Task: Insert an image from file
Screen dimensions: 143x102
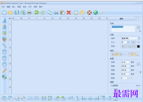Action: [4, 33]
